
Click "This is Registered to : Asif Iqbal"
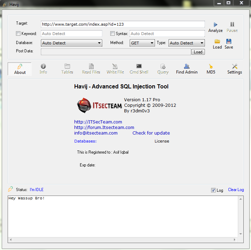tap(103, 152)
